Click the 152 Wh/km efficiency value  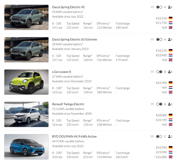(x=104, y=28)
